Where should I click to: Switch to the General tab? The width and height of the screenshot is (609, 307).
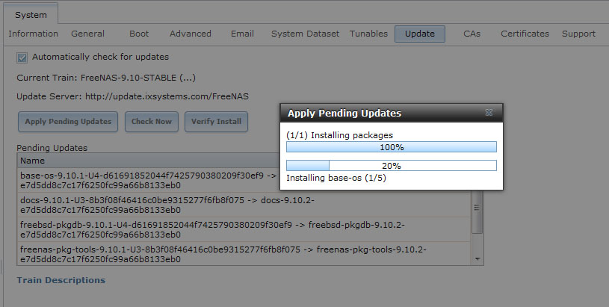(x=87, y=34)
